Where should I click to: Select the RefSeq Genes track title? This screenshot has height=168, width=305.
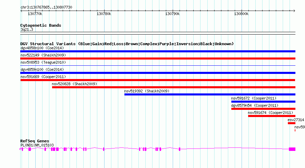click(x=35, y=141)
